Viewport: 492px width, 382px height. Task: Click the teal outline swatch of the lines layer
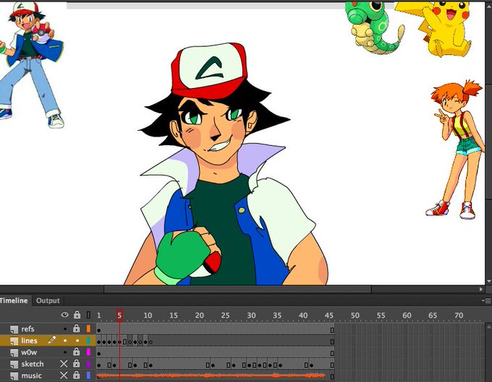point(88,341)
